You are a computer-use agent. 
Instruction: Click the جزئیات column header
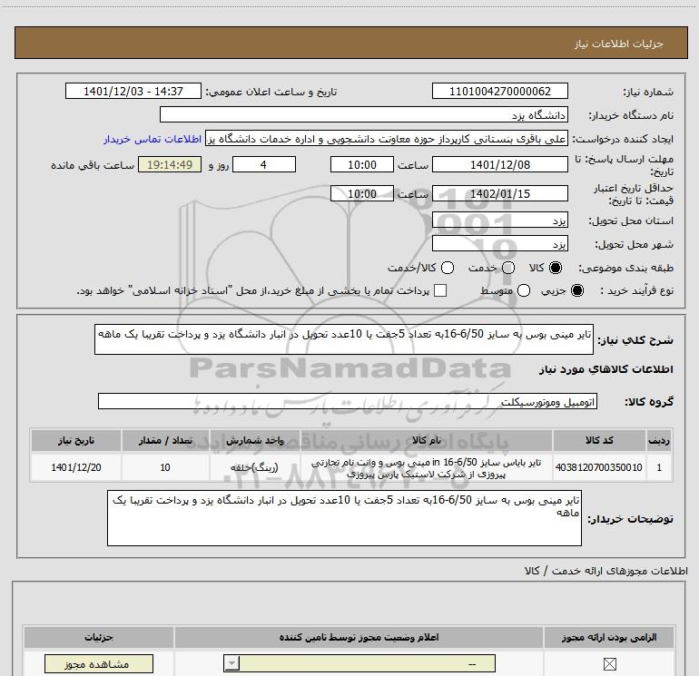pyautogui.click(x=99, y=637)
